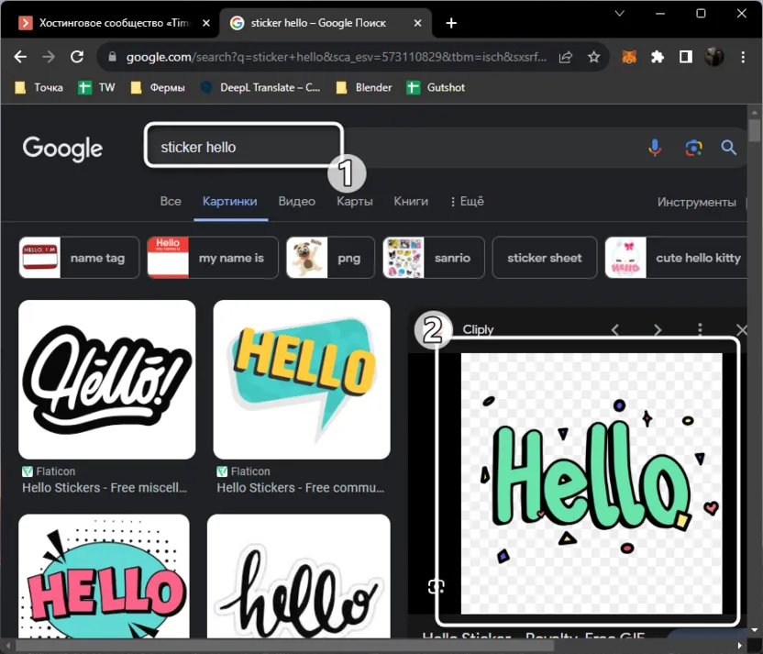Viewport: 763px width, 654px height.
Task: Click the Google logo
Action: pos(62,149)
